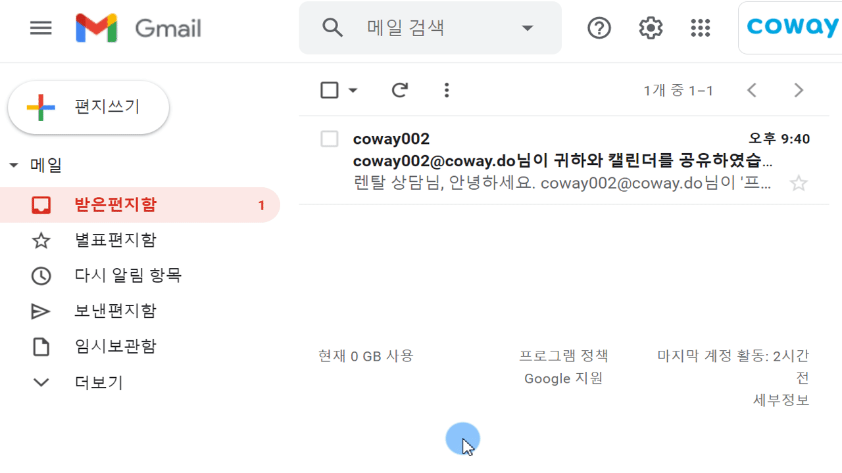The width and height of the screenshot is (842, 473).
Task: Open the 보낸편지함 sent folder
Action: click(x=139, y=311)
